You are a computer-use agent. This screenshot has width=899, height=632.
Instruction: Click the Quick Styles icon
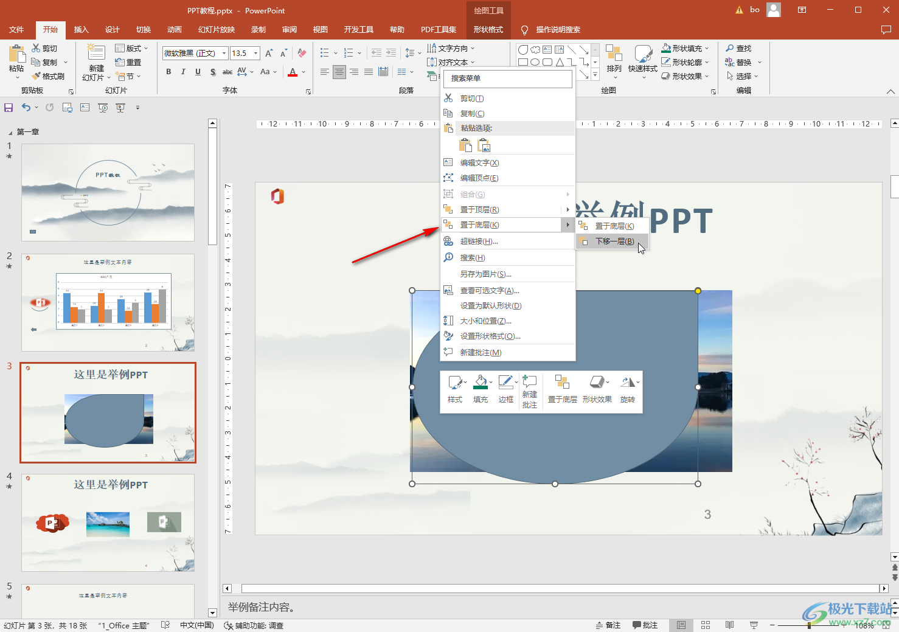coord(643,54)
